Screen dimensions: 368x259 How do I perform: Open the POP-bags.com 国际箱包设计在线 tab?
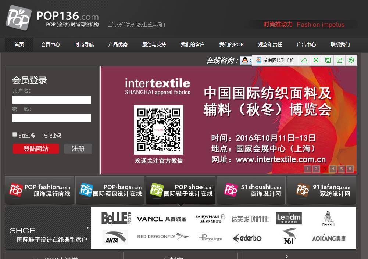[x=110, y=190]
